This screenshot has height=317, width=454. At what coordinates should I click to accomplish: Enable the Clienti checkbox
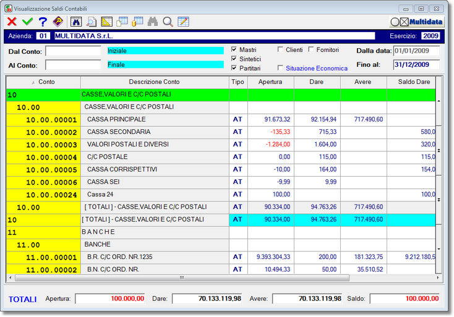click(280, 49)
